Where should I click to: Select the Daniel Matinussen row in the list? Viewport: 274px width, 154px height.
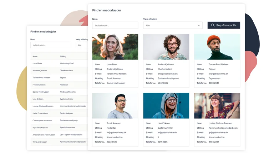pos(59,92)
